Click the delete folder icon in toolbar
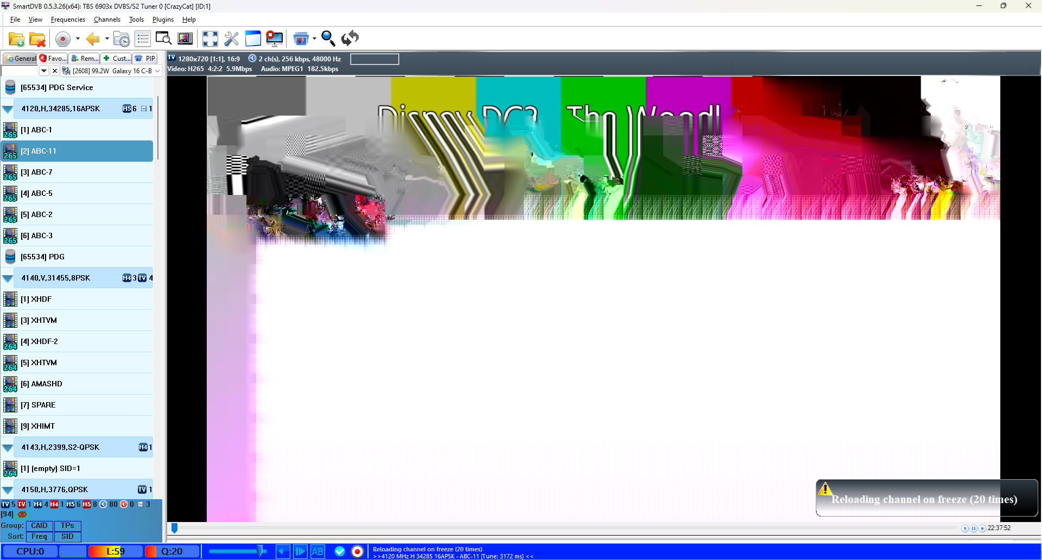 tap(37, 39)
